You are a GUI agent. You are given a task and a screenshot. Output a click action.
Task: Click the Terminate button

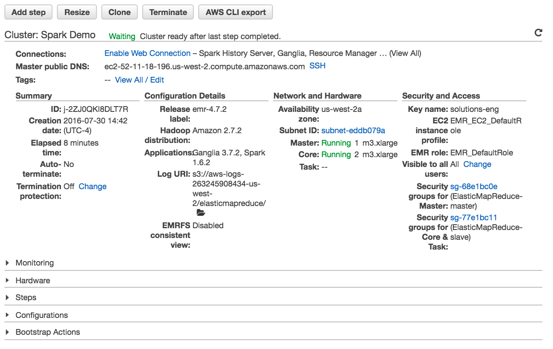pyautogui.click(x=168, y=12)
